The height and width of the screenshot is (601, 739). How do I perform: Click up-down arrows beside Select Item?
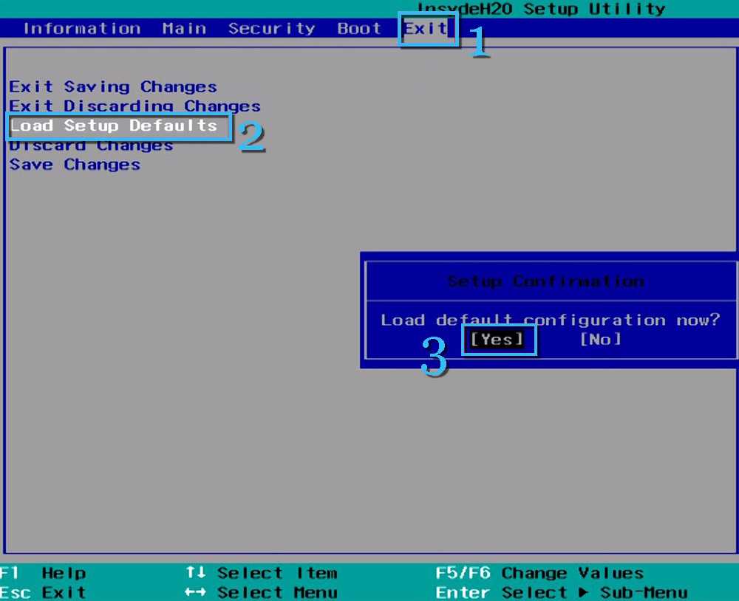pos(195,573)
